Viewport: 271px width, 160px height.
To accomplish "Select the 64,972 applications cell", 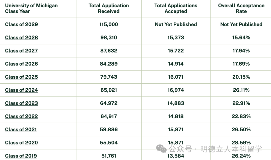I will pos(109,103).
